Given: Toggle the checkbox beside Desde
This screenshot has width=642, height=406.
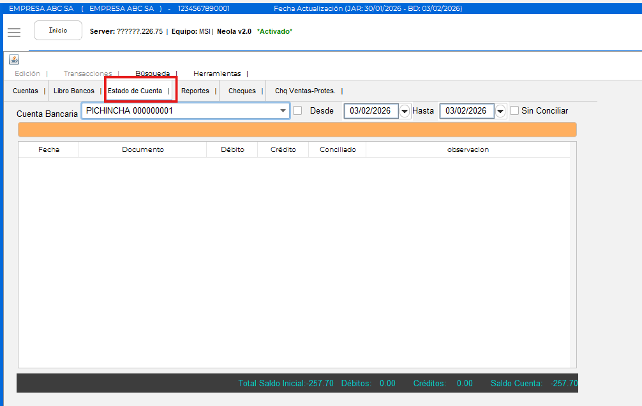Looking at the screenshot, I should (x=297, y=110).
